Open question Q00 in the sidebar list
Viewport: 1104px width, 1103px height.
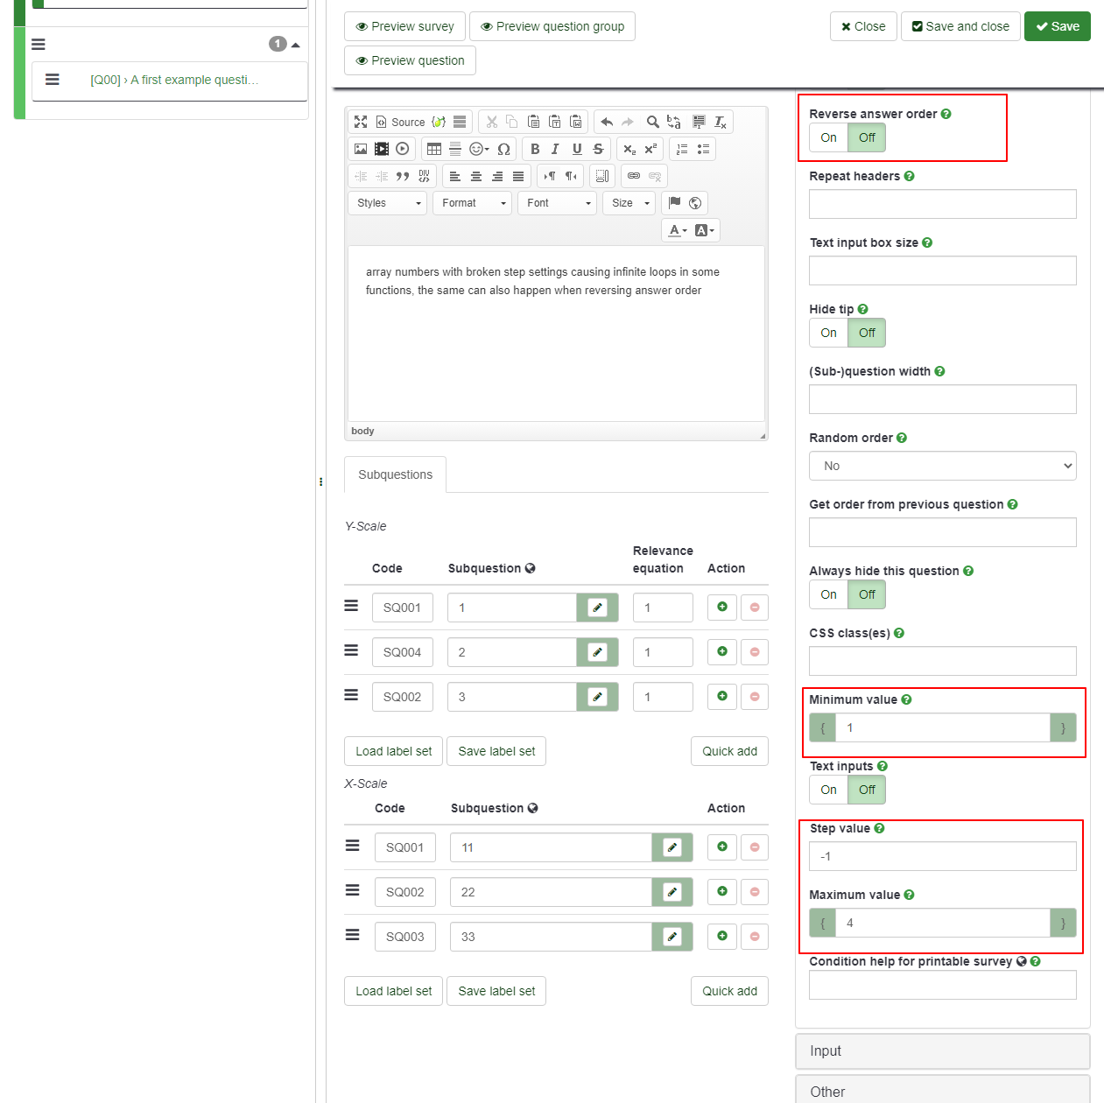[x=174, y=80]
